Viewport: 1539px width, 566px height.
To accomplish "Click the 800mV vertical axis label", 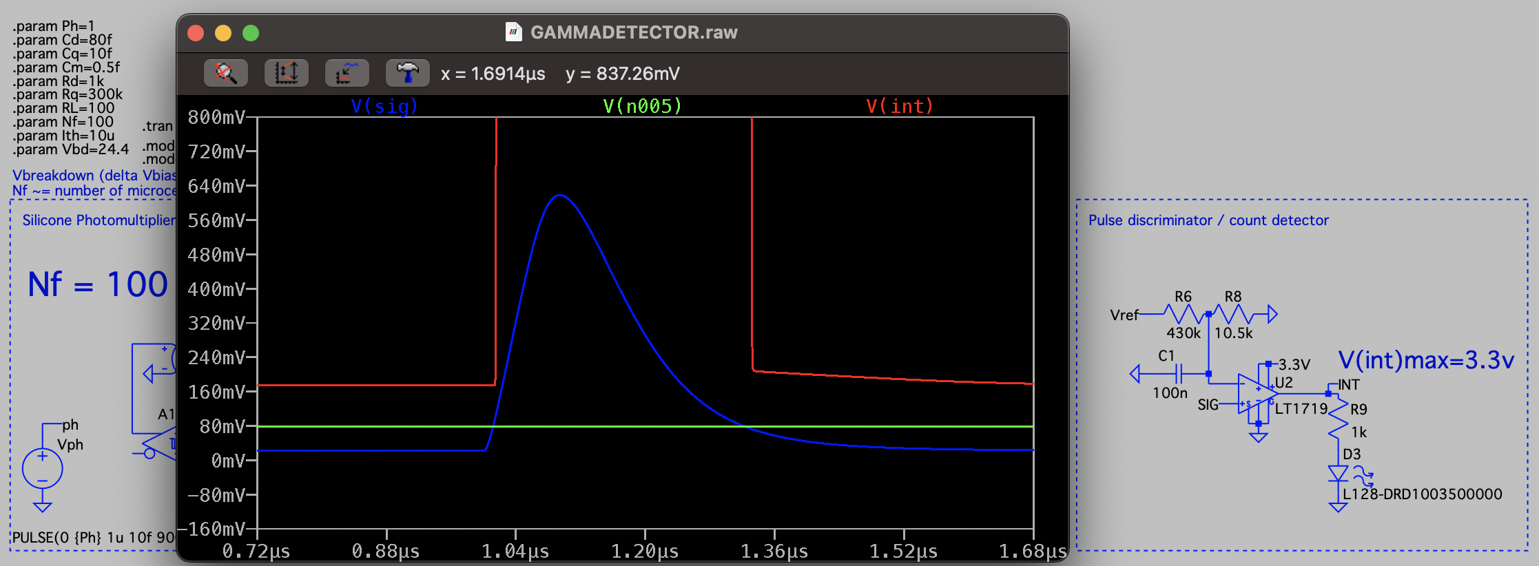I will point(216,118).
